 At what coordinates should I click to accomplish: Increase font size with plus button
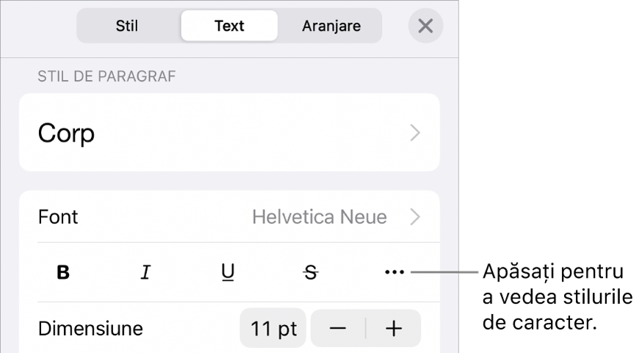394,328
